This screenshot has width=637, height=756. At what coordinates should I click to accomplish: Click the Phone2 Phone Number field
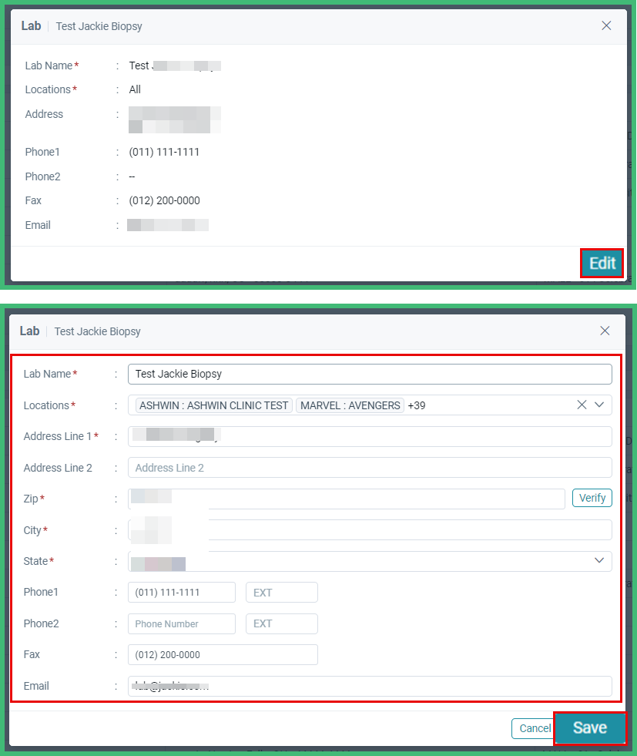[181, 623]
